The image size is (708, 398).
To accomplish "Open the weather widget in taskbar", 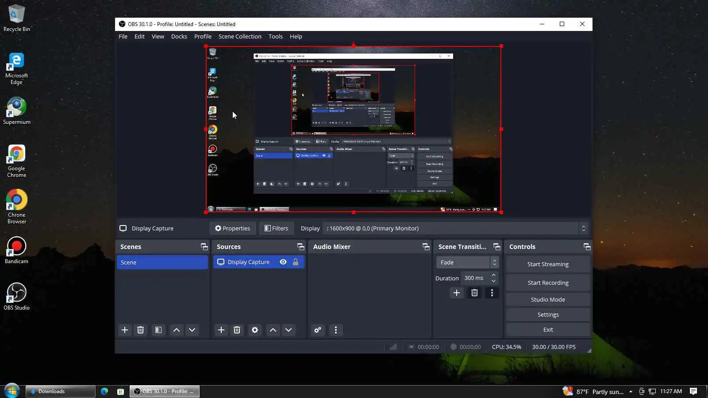I will click(x=593, y=391).
